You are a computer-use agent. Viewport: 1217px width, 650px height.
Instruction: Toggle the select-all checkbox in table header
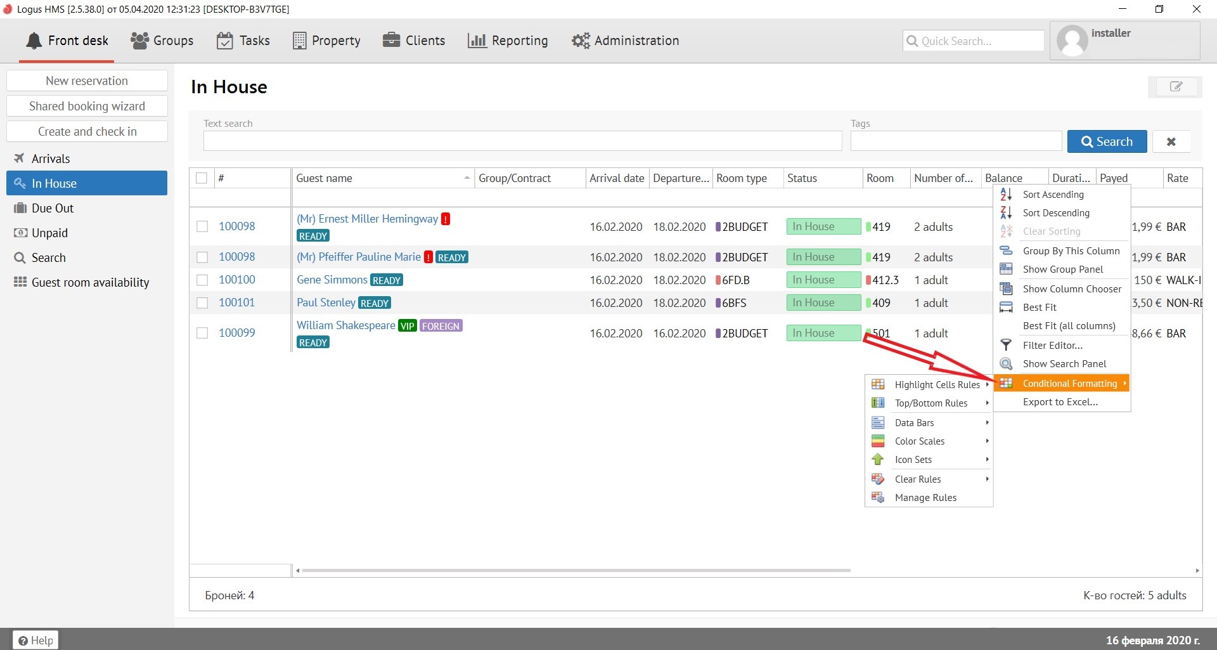click(x=202, y=178)
